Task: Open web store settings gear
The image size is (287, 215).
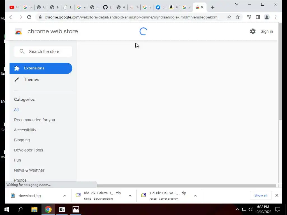Action: click(253, 31)
